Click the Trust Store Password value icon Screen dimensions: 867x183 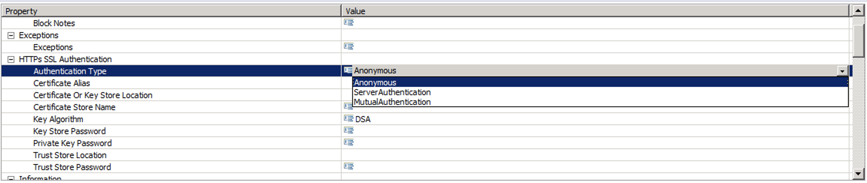(x=349, y=166)
